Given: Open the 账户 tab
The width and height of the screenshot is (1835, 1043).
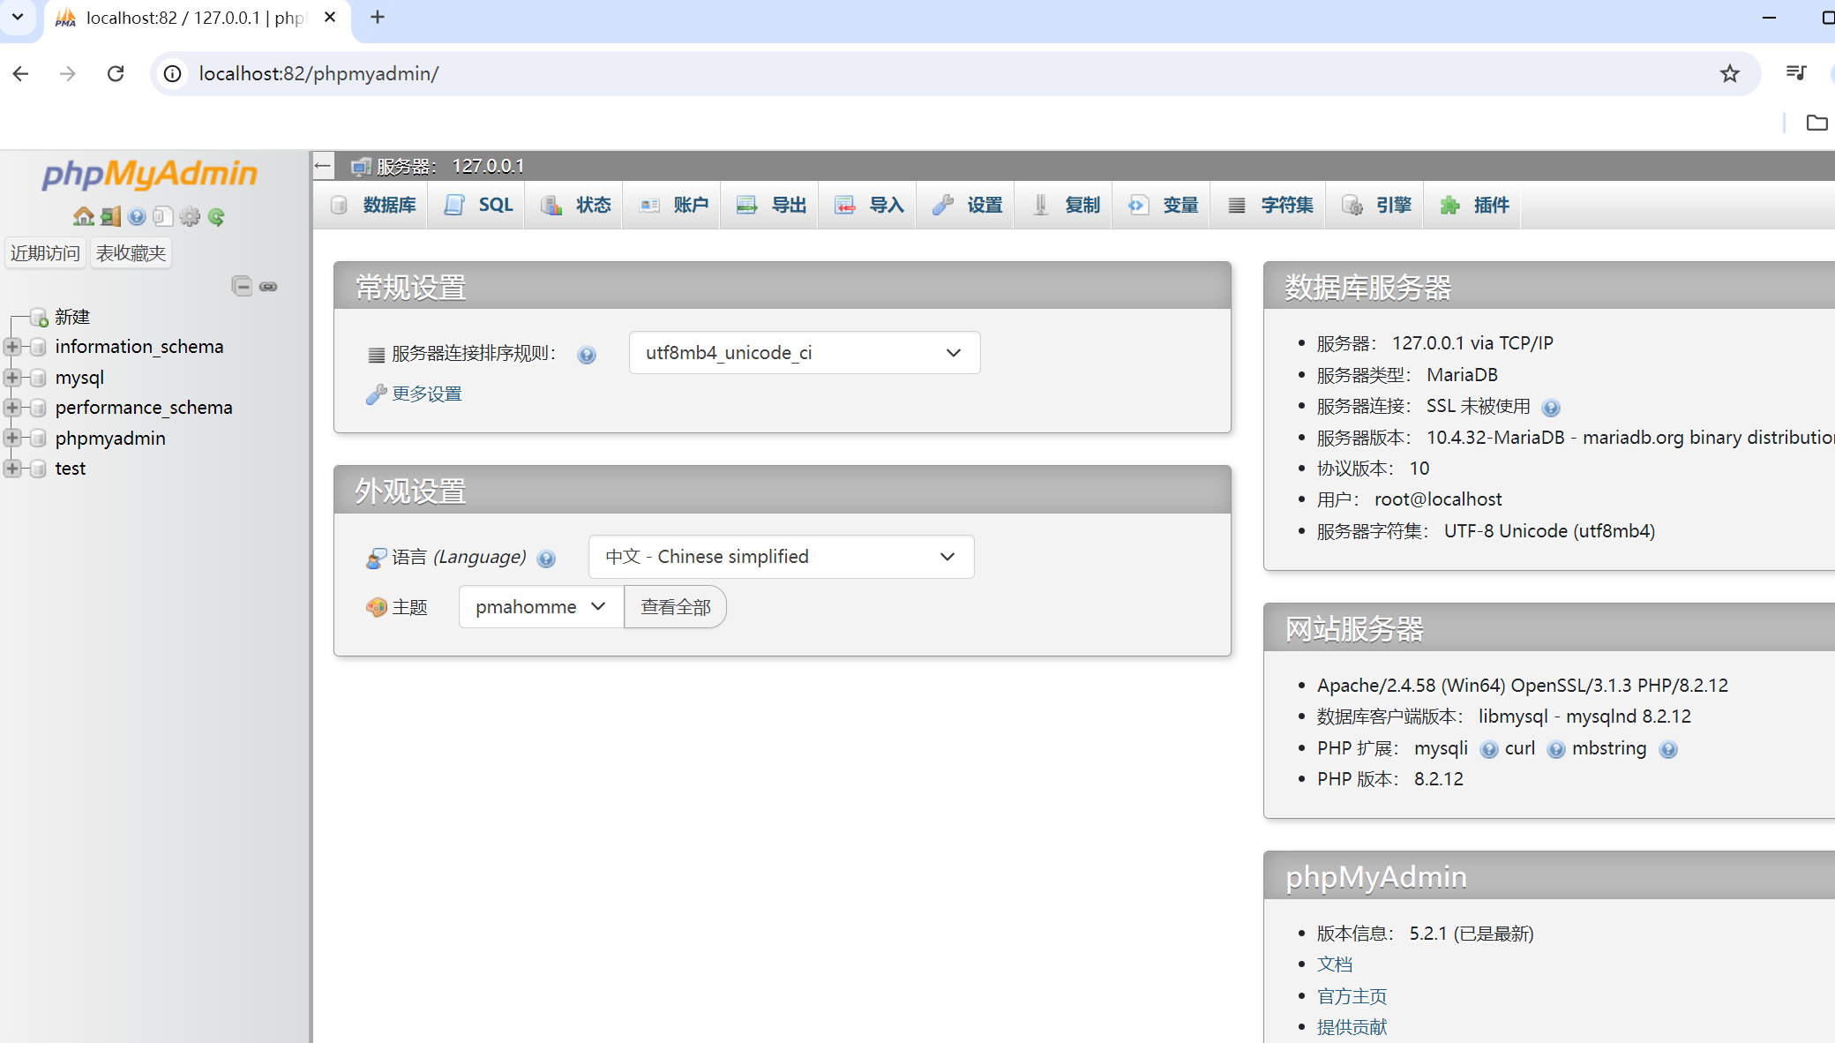Looking at the screenshot, I should pos(673,206).
